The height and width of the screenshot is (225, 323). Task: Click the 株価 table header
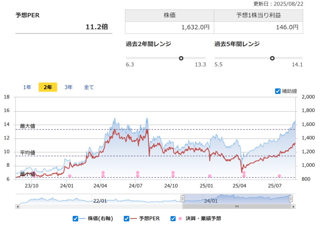[x=169, y=15]
